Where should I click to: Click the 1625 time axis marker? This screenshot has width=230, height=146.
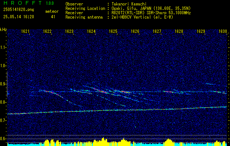click(113, 31)
